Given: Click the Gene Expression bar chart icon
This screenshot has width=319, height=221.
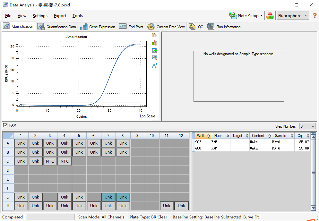Looking at the screenshot, I should pyautogui.click(x=84, y=27).
